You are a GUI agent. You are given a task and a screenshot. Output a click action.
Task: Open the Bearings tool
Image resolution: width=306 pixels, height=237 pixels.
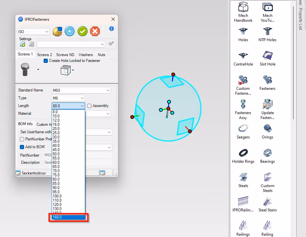(267, 156)
